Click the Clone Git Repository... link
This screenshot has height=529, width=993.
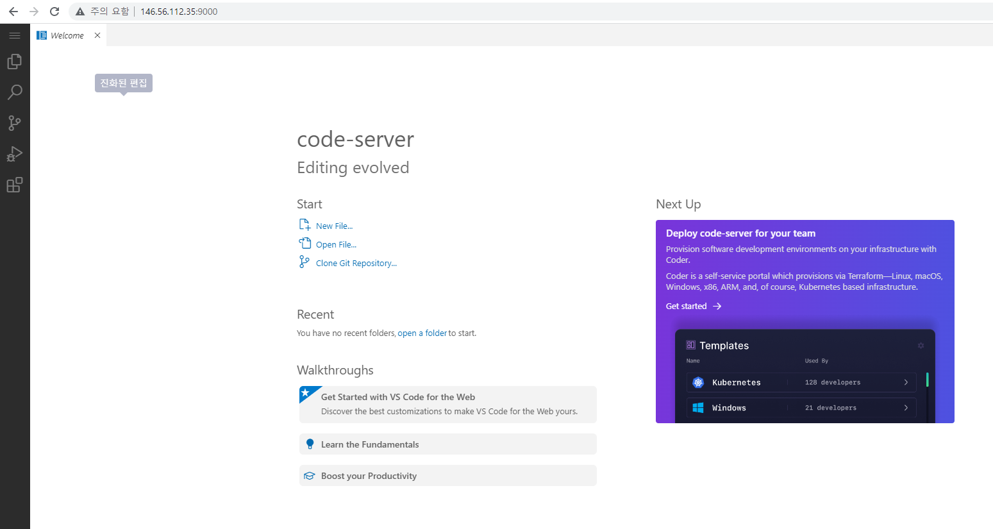coord(356,264)
